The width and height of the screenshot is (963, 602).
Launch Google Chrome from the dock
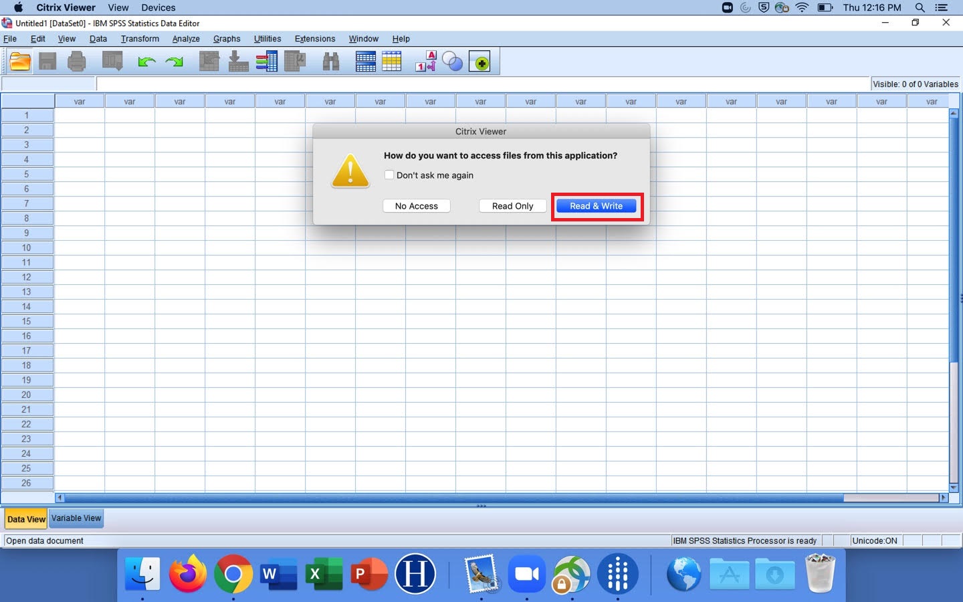[x=233, y=574]
